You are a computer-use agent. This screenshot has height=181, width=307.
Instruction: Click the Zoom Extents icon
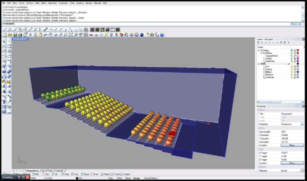71,35
